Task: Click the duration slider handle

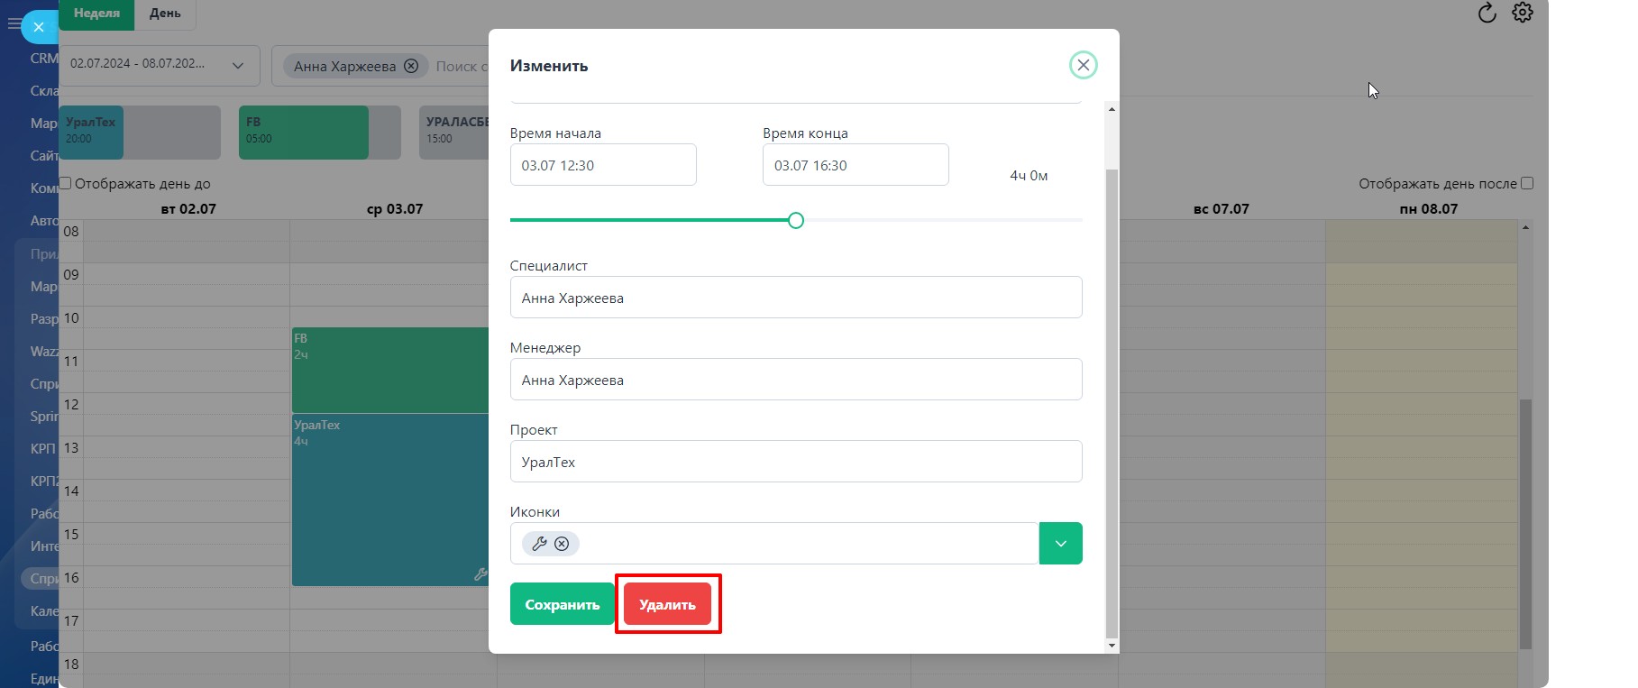Action: [x=795, y=220]
